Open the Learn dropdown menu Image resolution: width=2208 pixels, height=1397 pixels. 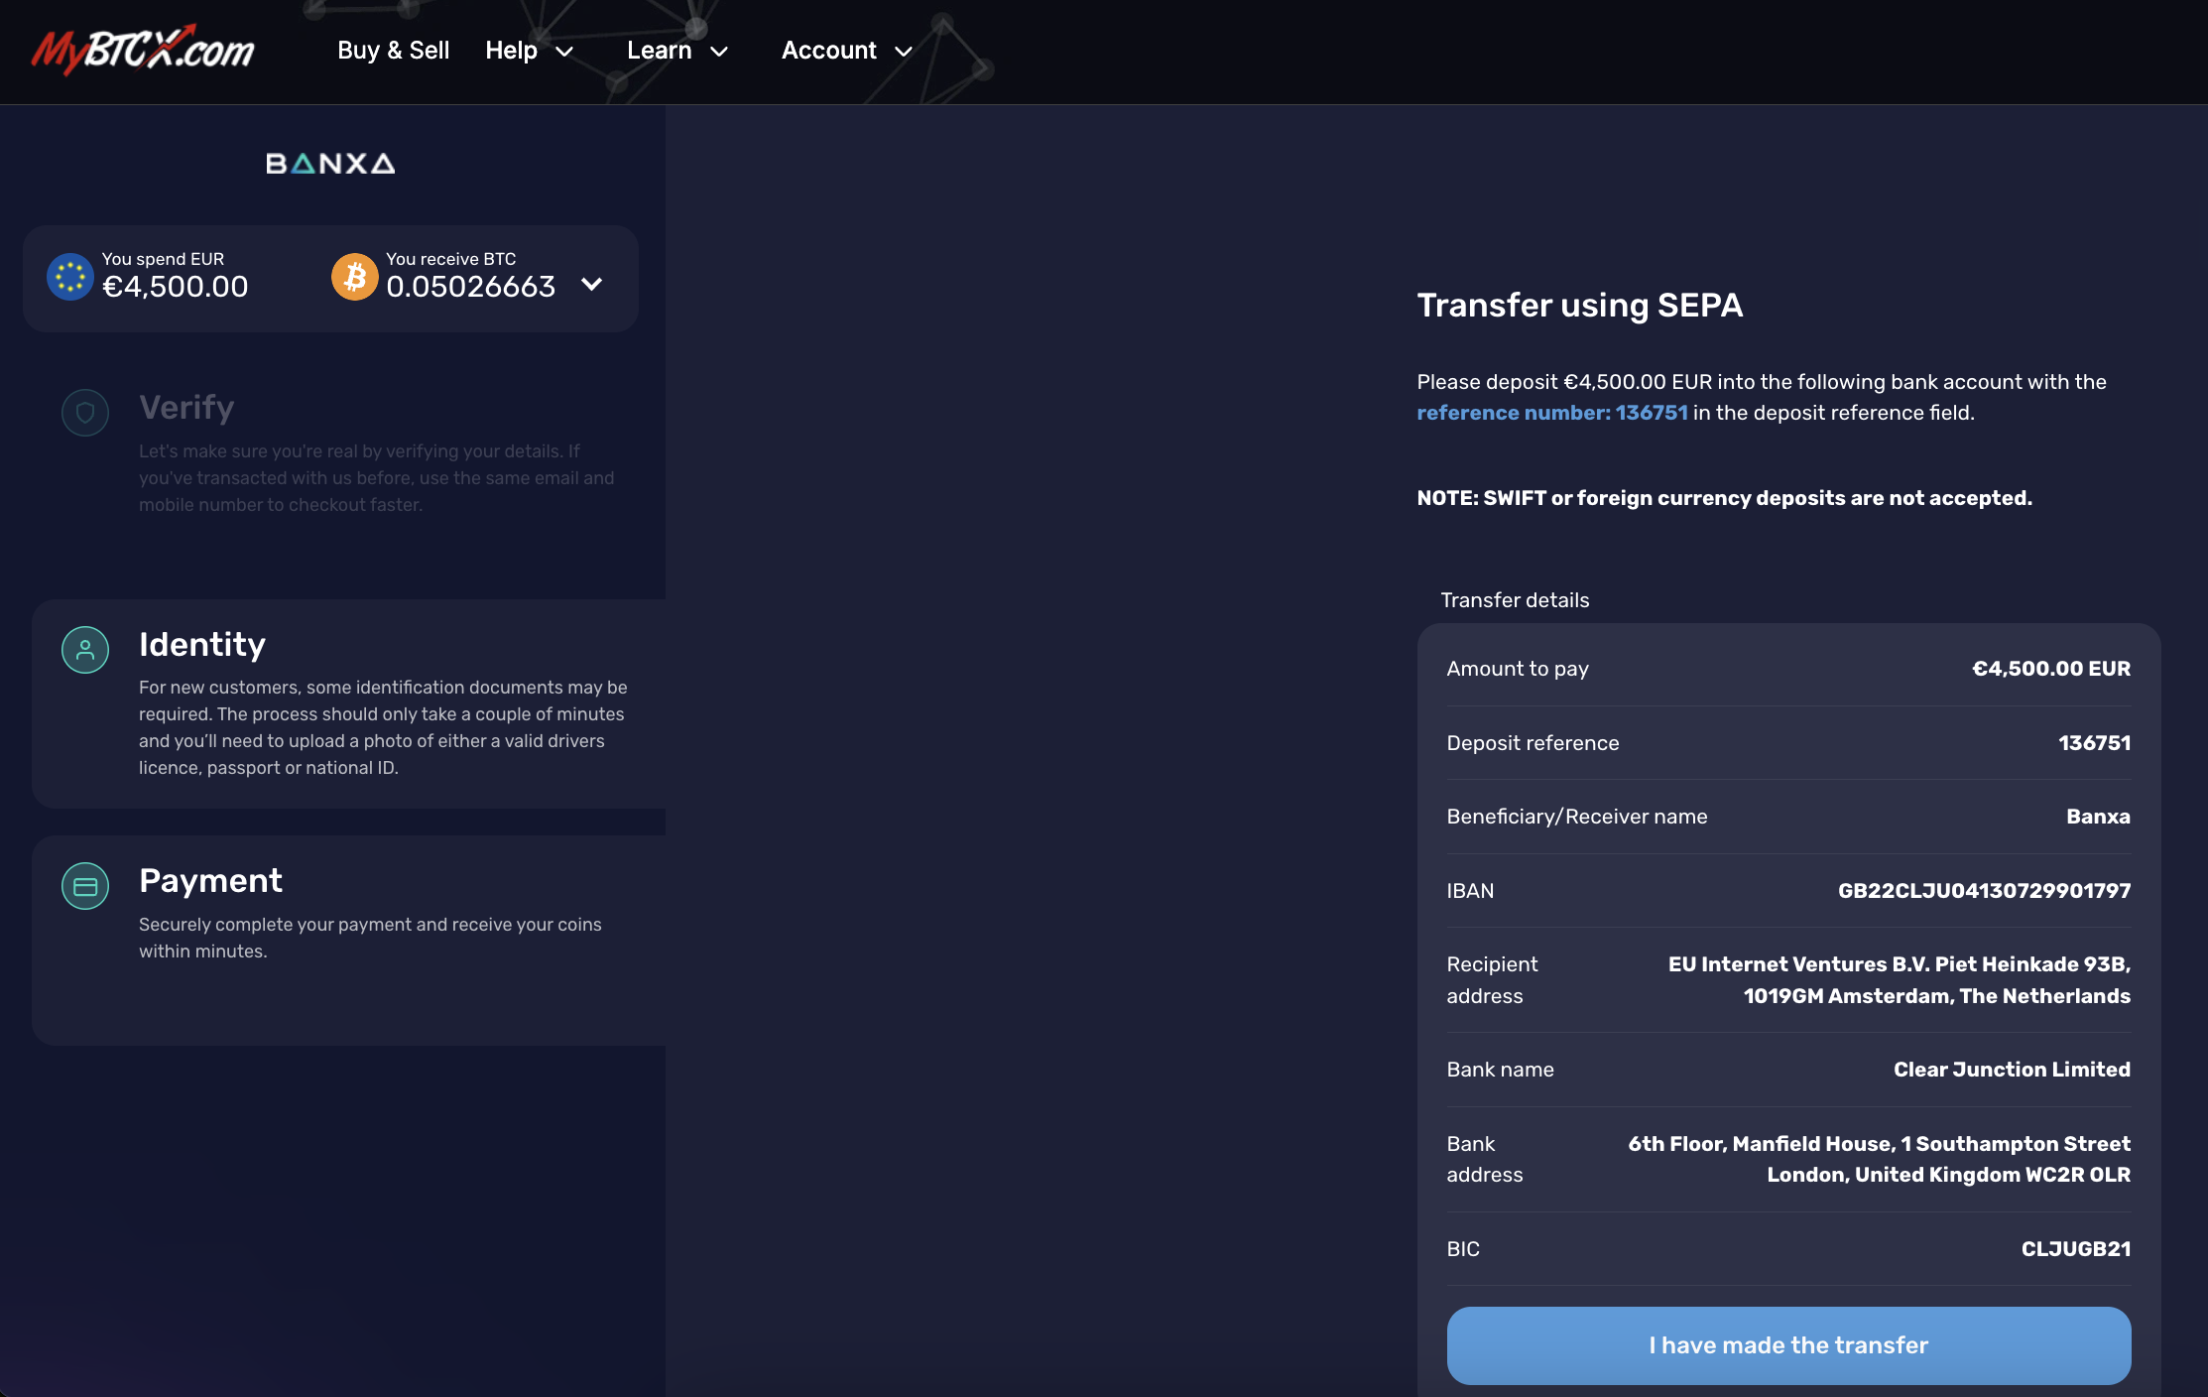point(678,51)
